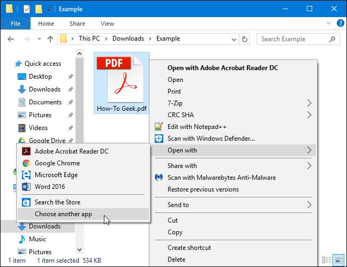
Task: Click Restore previous versions menu entry
Action: click(203, 189)
